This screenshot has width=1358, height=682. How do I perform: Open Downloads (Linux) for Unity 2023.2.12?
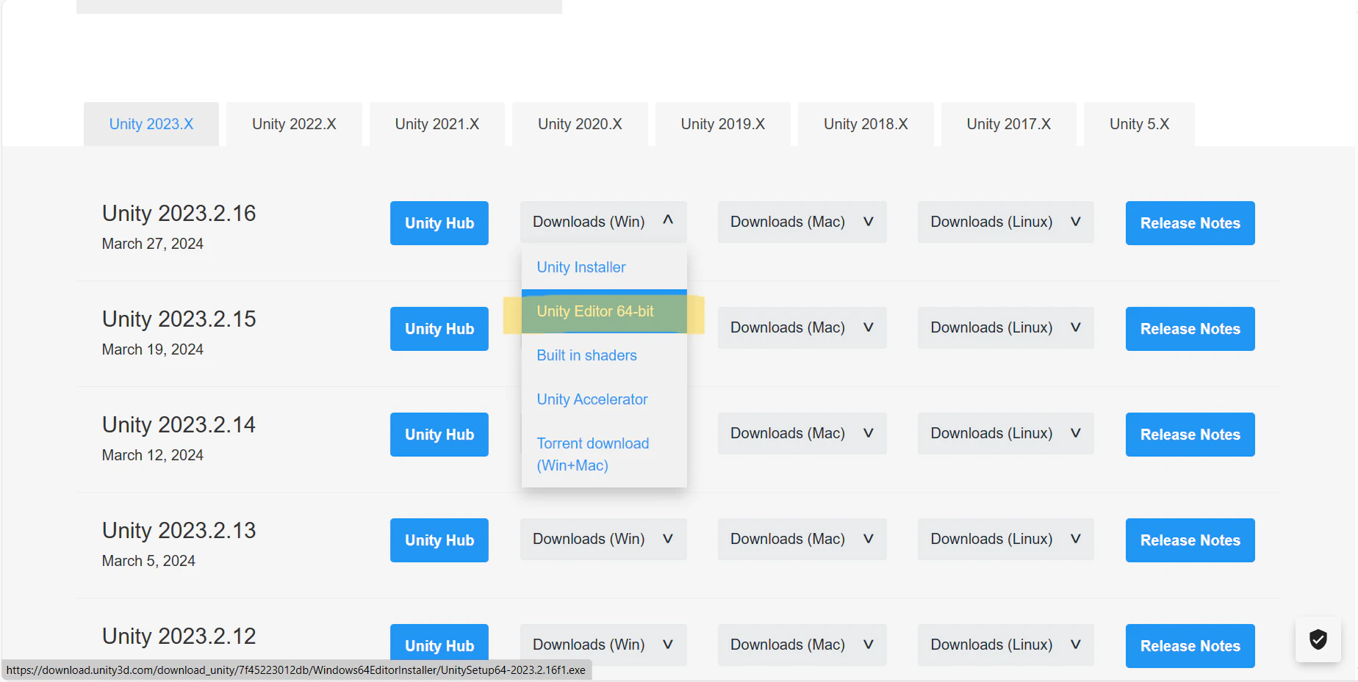[1006, 645]
